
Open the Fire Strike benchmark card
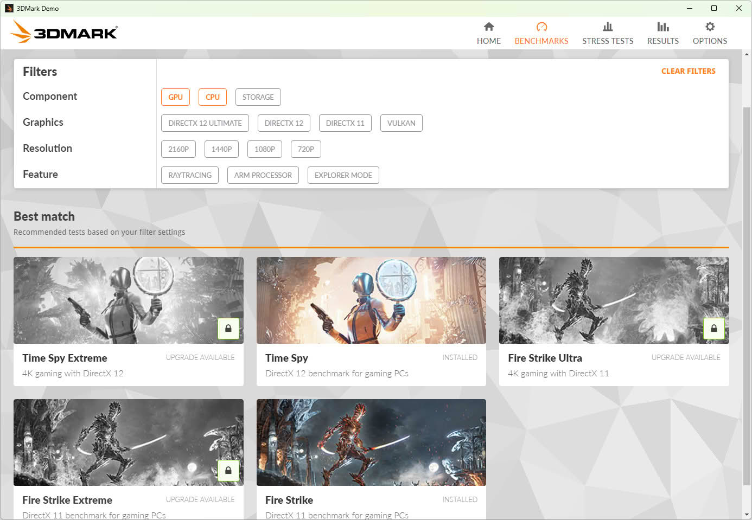click(x=371, y=459)
